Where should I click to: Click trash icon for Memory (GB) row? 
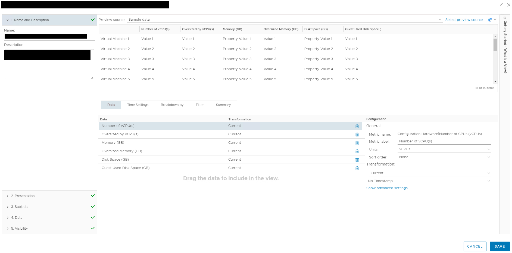click(357, 143)
